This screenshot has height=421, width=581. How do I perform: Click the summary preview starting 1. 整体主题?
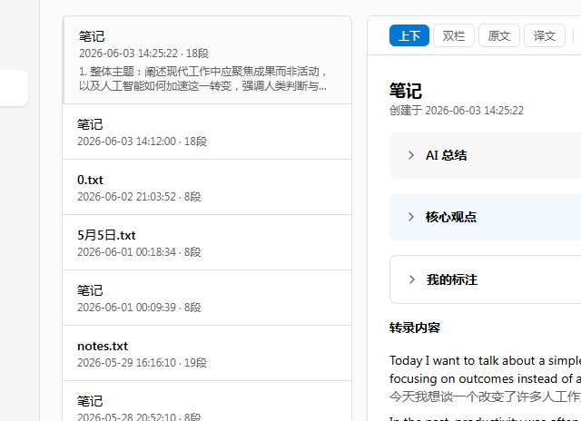tap(202, 79)
